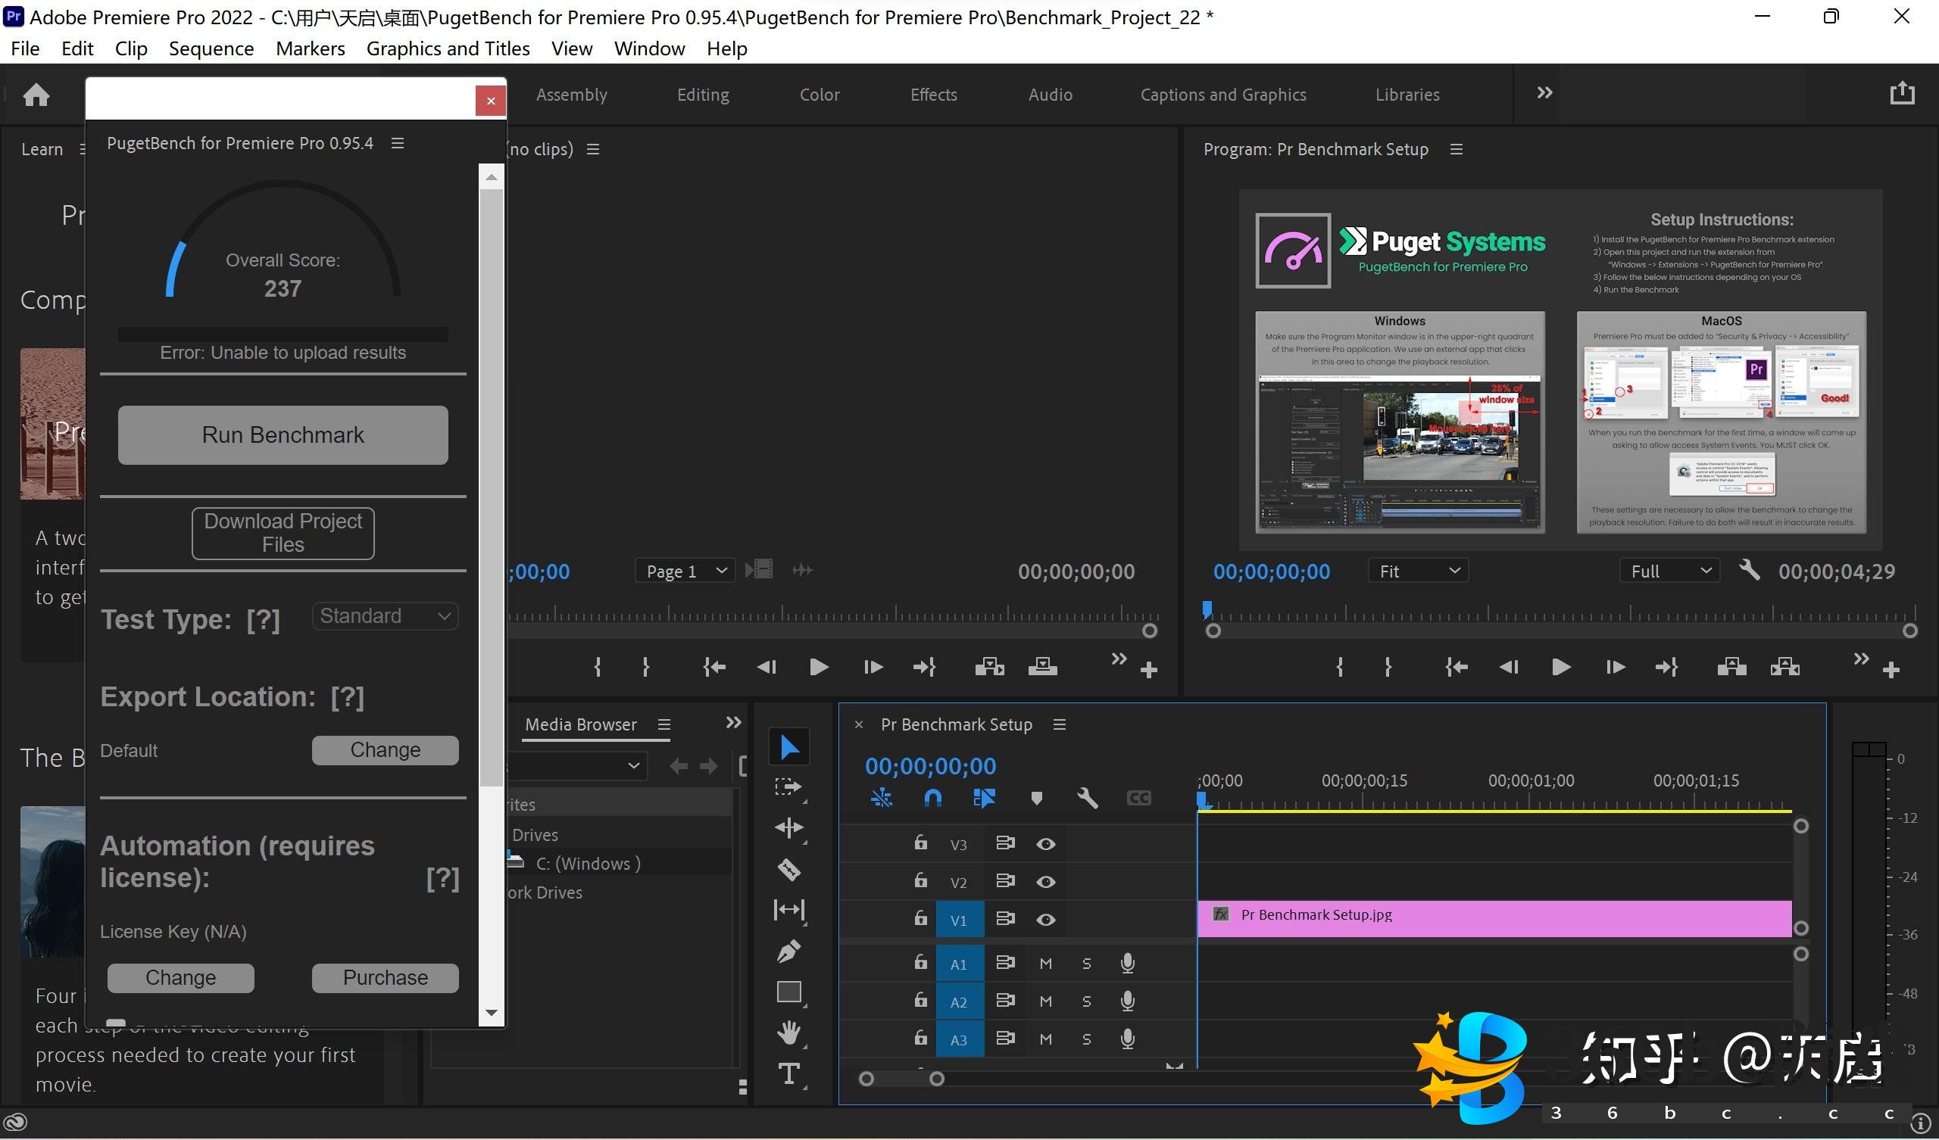Viewport: 1939px width, 1140px height.
Task: Select the Type tool
Action: point(788,1073)
